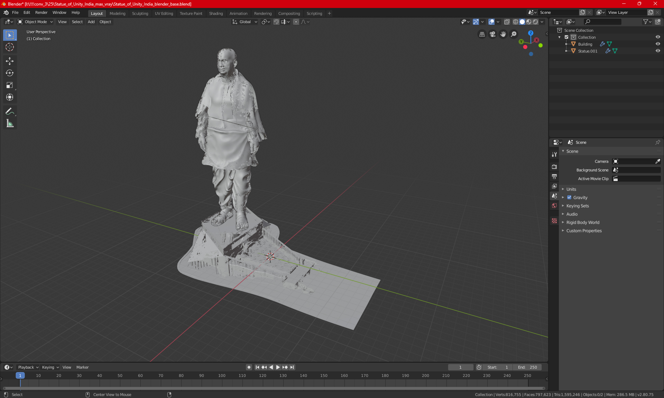Disable the Gravity checkbox
664x398 pixels.
pyautogui.click(x=569, y=198)
